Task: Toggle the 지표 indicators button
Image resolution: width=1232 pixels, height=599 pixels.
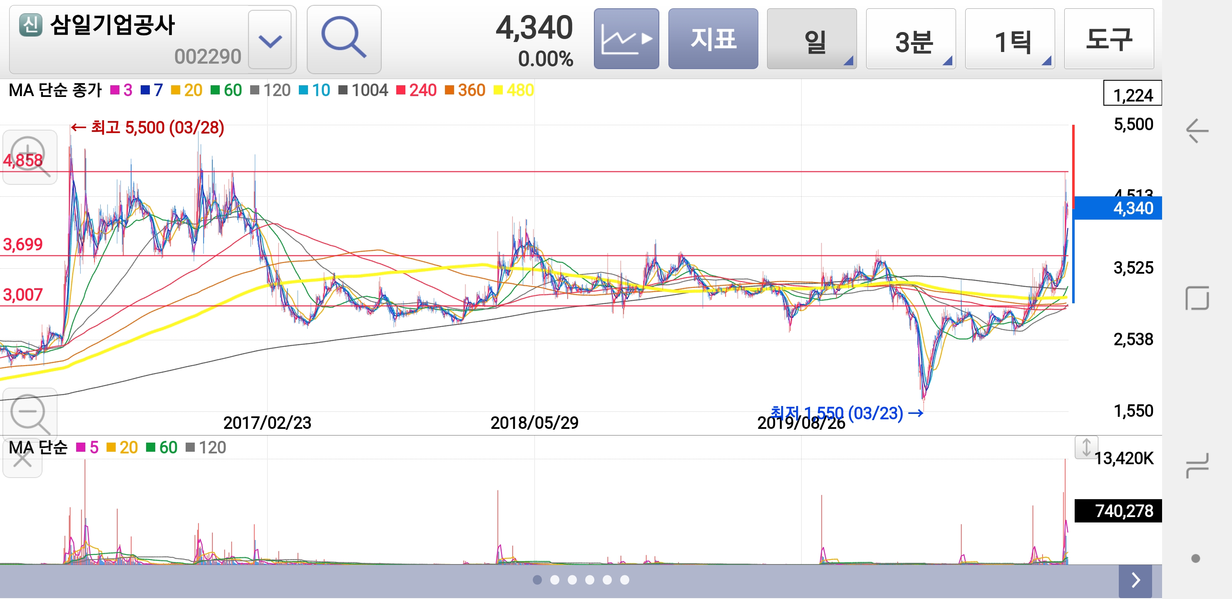Action: 713,39
